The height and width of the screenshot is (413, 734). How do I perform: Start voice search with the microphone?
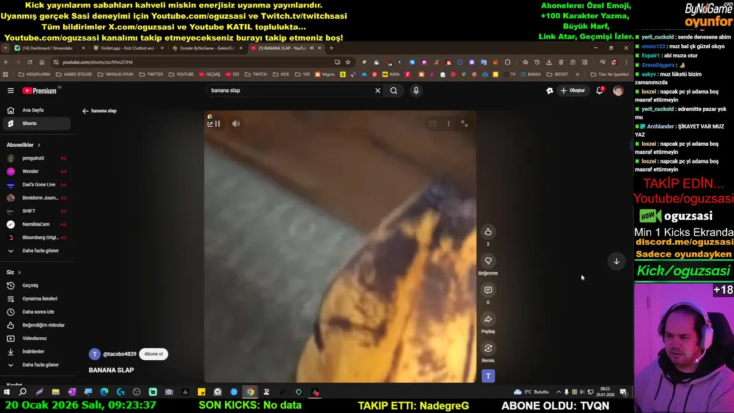point(416,91)
